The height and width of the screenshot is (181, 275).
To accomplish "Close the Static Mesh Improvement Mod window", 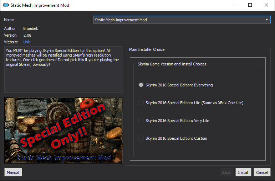I will tap(266, 5).
